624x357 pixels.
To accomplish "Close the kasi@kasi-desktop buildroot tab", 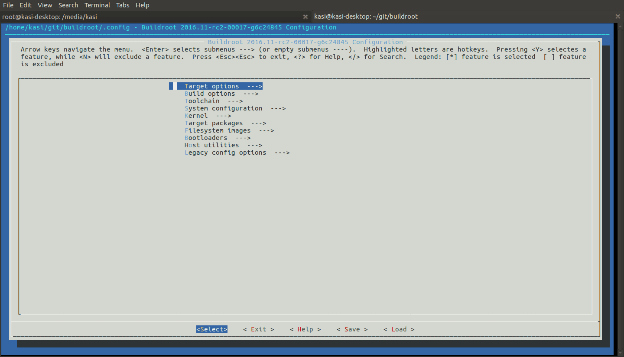I will (x=617, y=16).
